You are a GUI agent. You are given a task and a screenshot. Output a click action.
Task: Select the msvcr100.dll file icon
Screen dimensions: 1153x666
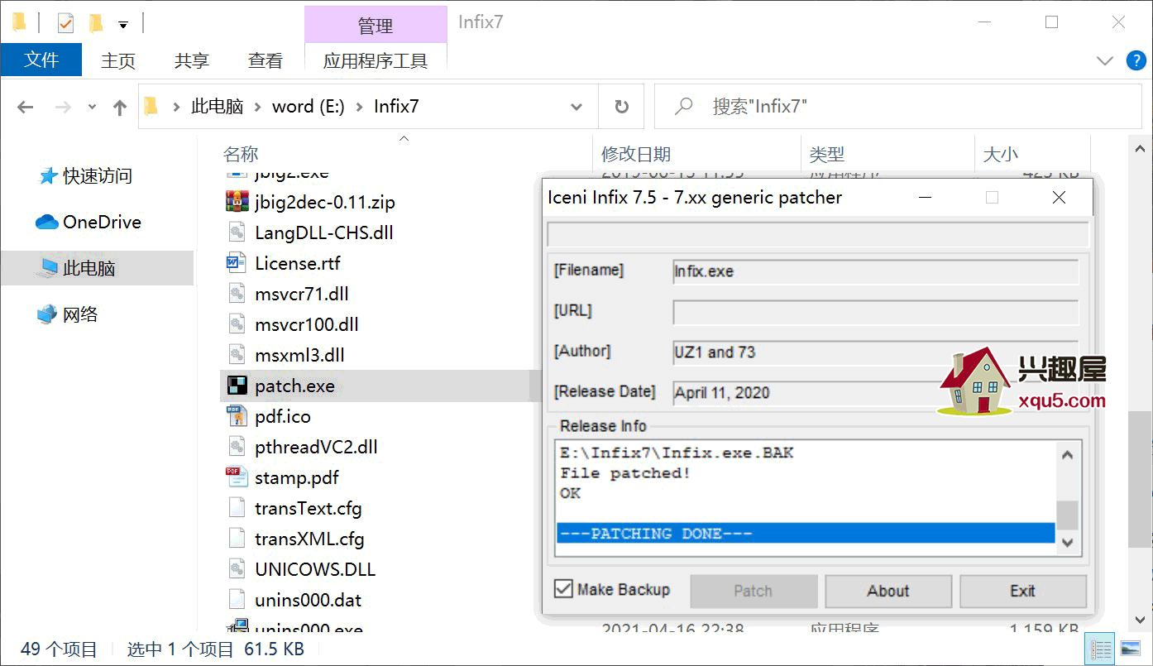click(x=237, y=324)
